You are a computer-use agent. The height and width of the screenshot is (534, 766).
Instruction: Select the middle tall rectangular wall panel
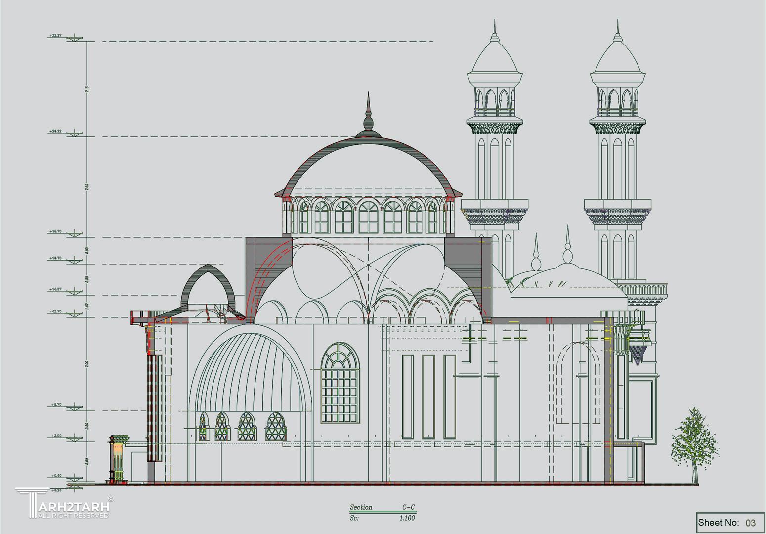pyautogui.click(x=428, y=397)
